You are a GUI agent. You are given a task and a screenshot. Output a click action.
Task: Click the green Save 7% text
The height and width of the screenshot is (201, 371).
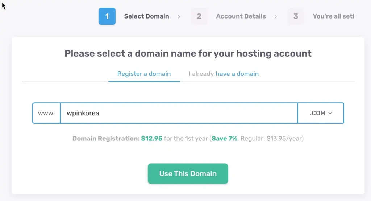pyautogui.click(x=224, y=139)
